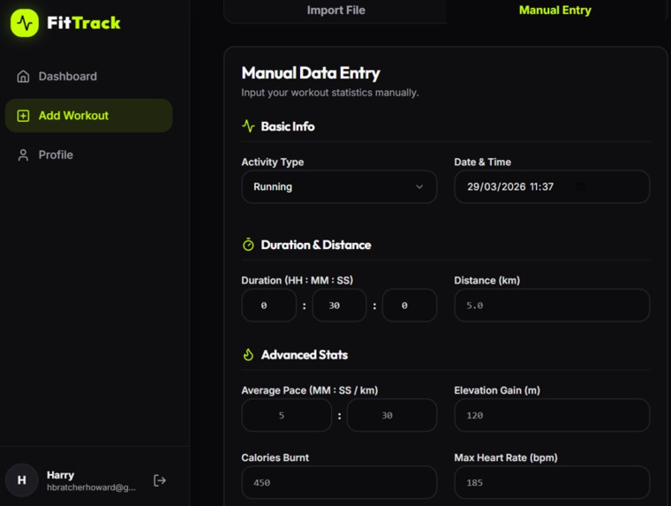Log out using the exit arrow icon
671x506 pixels.
[x=160, y=480]
